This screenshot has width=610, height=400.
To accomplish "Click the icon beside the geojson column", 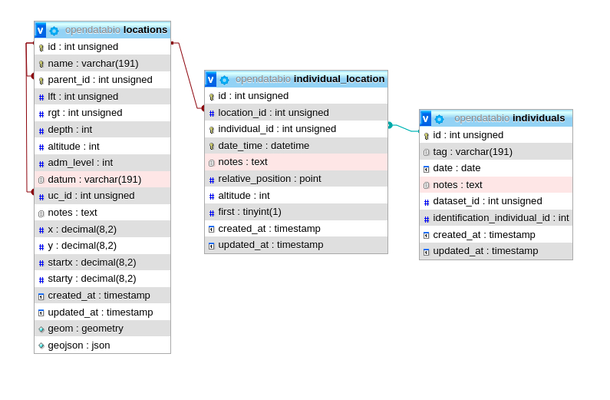I will click(41, 345).
